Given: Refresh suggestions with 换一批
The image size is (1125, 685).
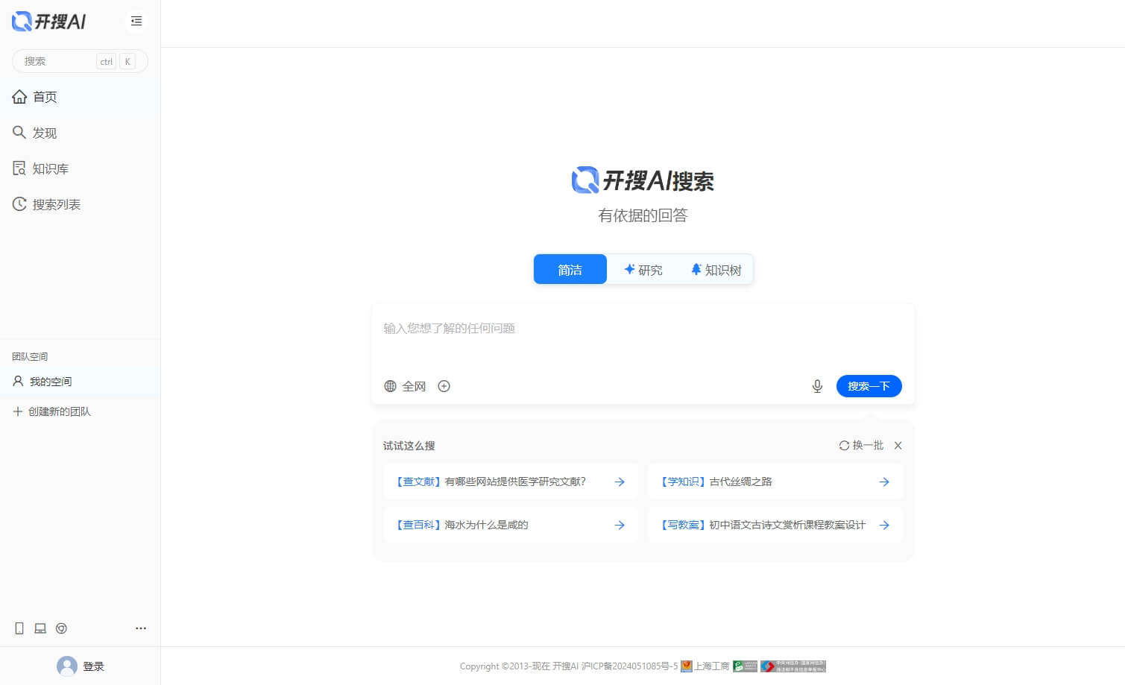Looking at the screenshot, I should coord(861,445).
